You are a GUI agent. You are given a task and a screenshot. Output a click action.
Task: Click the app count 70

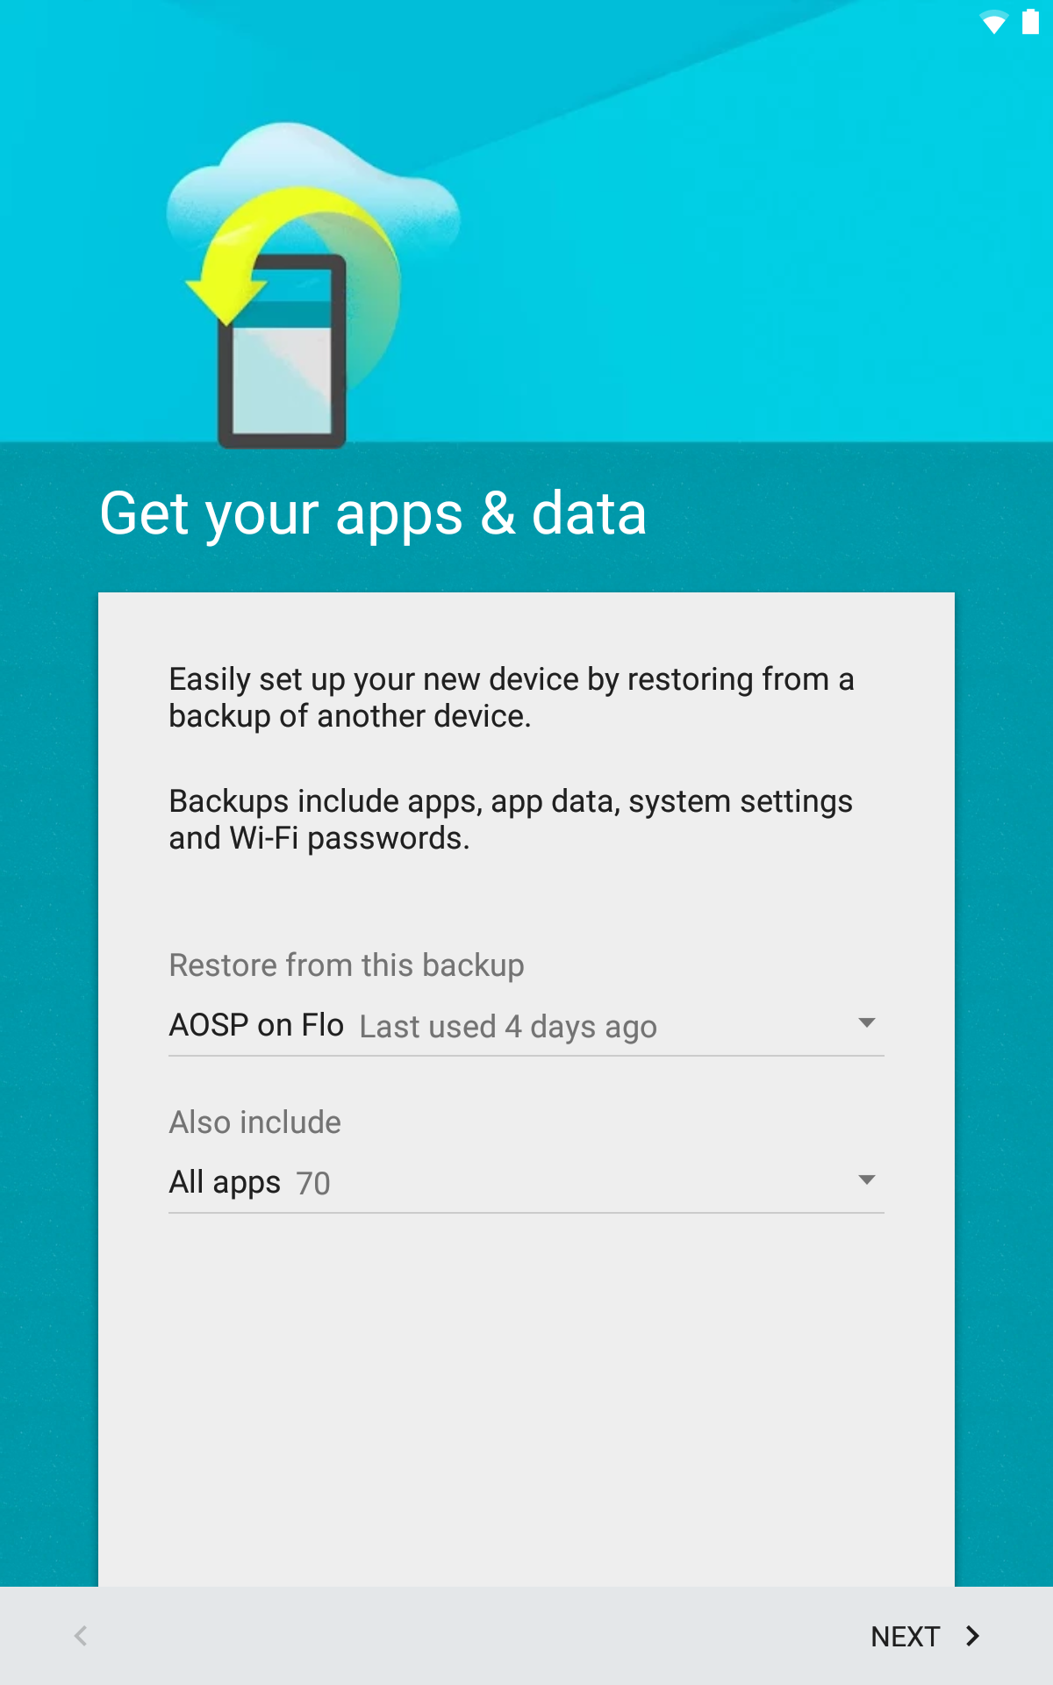[x=313, y=1183]
